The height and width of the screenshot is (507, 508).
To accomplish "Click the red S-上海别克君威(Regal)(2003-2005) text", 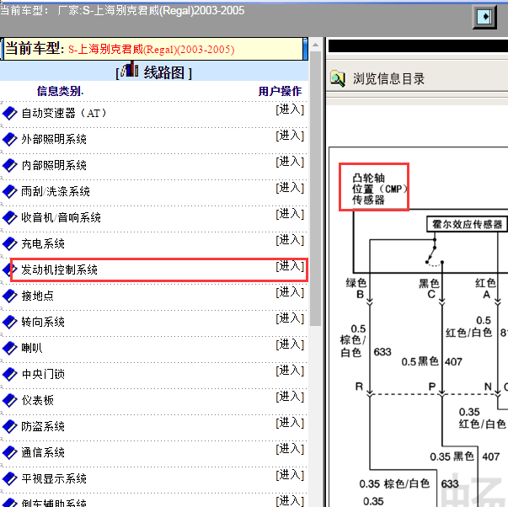I will coord(152,50).
